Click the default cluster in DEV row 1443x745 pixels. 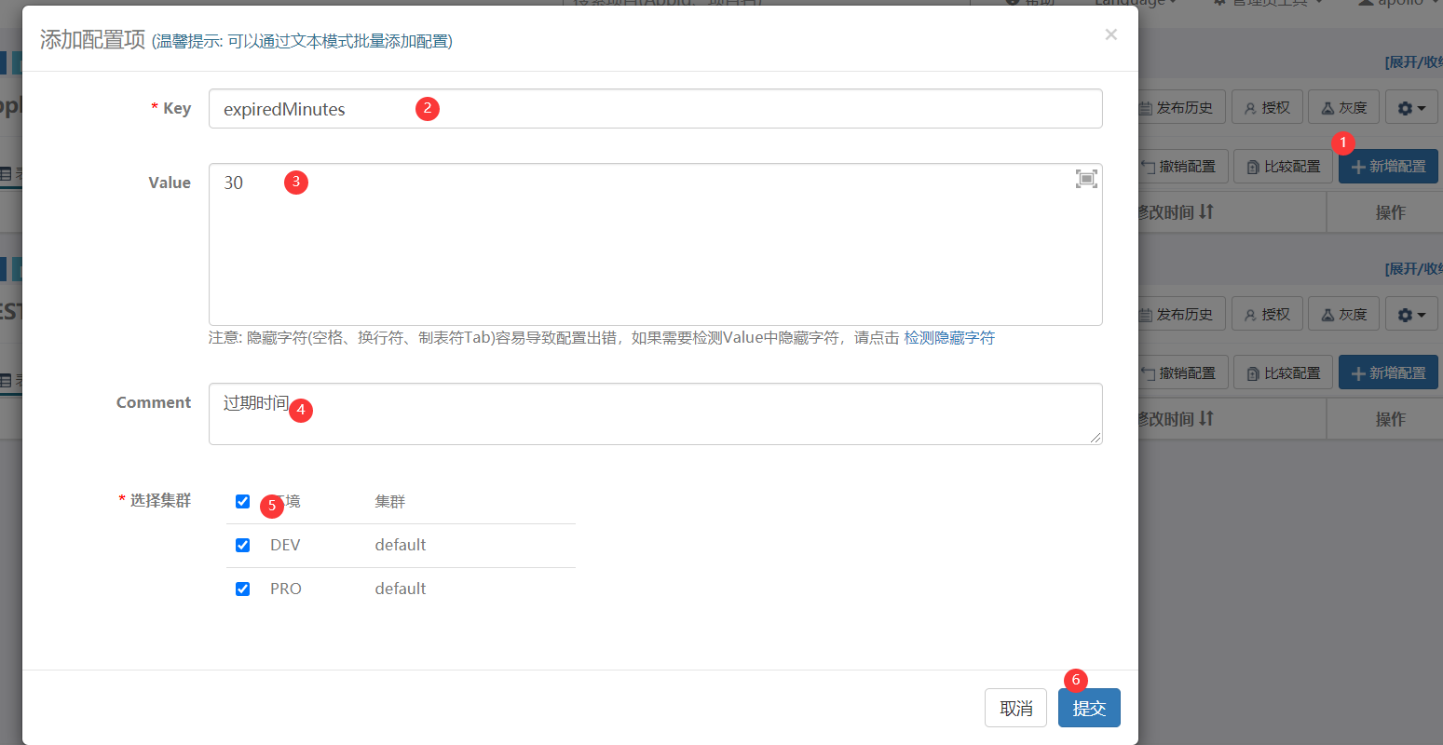click(x=401, y=545)
